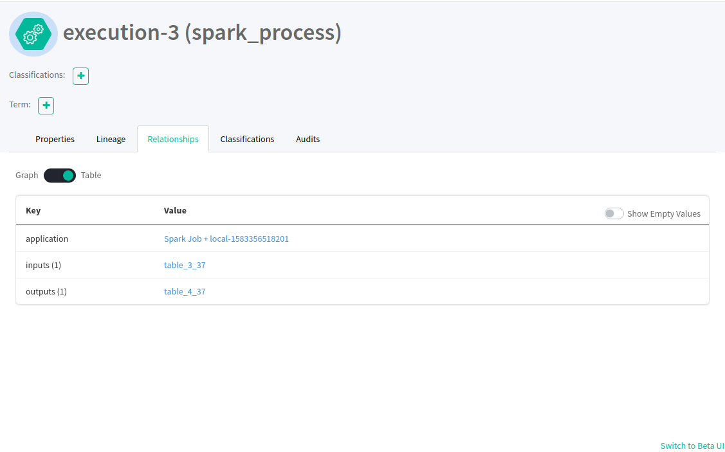Click the Graph label beside the switch

tap(27, 175)
